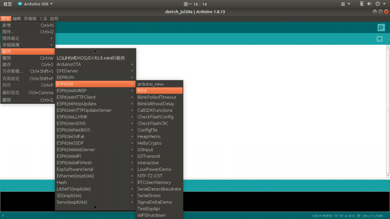390x219 pixels.
Task: Expand the ArduinoOTA examples
Action: tap(95, 64)
